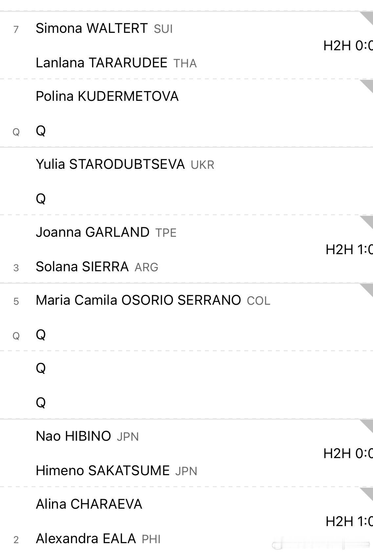
Task: Open Lanlana TARARUDEE player profile
Action: click(101, 63)
